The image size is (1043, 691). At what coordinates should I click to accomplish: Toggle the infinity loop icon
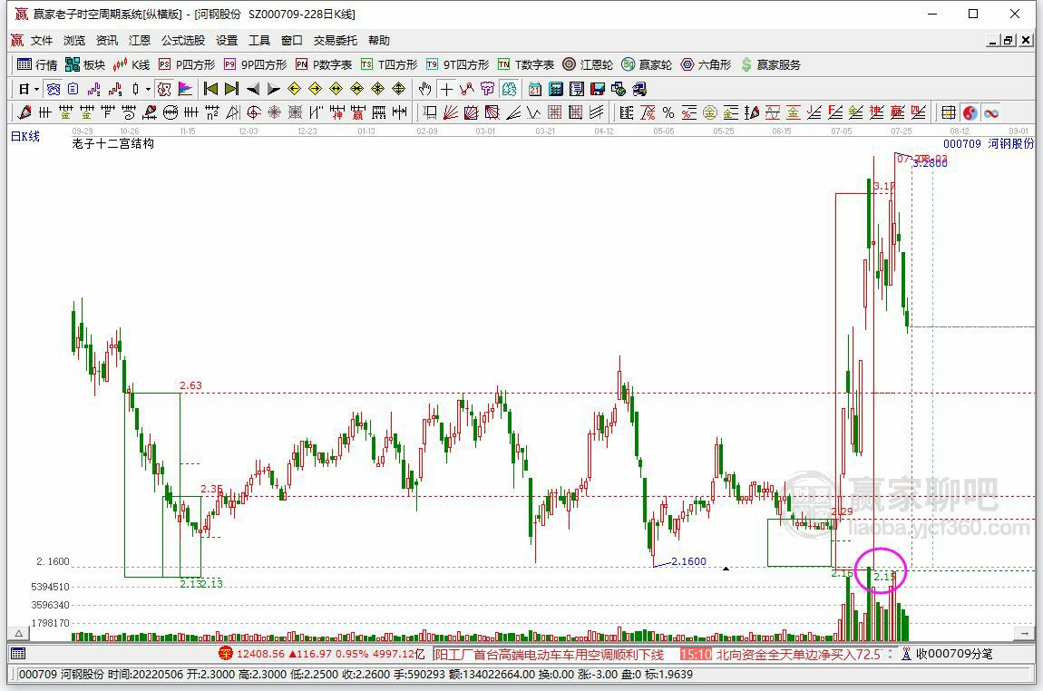click(x=991, y=112)
